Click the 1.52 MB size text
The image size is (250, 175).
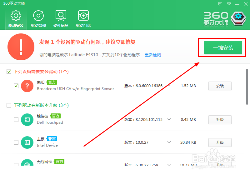(188, 86)
